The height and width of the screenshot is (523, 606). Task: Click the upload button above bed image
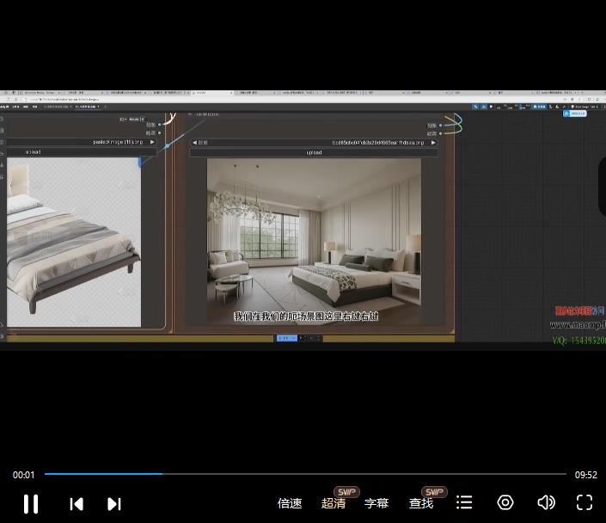pyautogui.click(x=34, y=151)
